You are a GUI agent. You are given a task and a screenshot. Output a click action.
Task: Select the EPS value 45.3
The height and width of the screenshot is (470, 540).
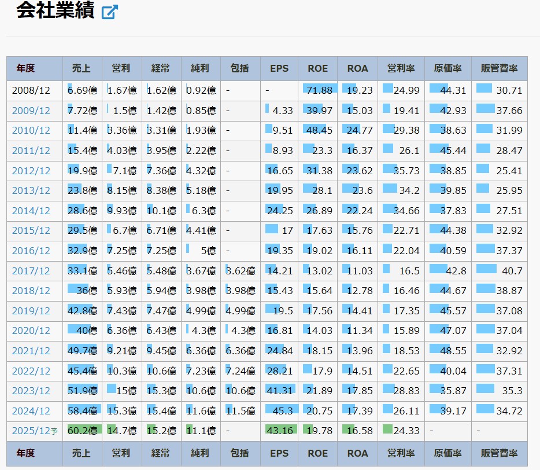pyautogui.click(x=283, y=411)
